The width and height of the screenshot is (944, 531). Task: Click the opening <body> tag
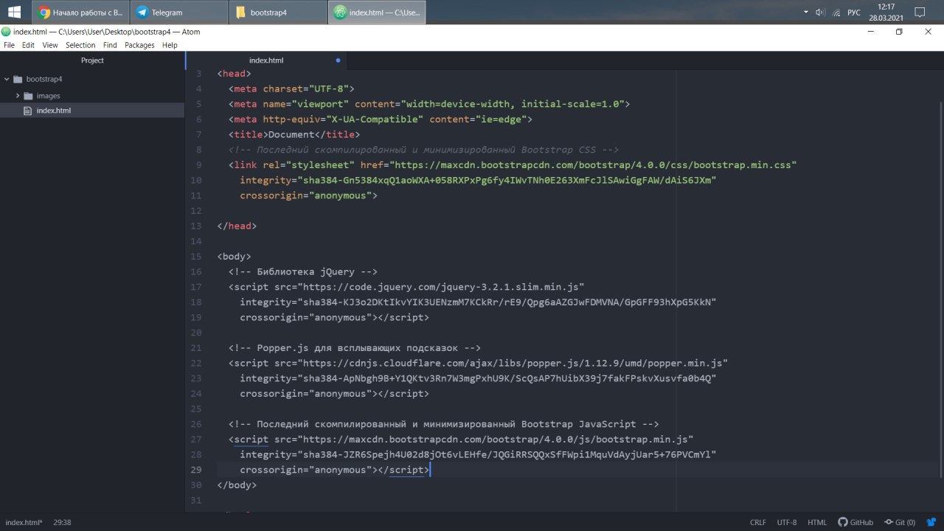pyautogui.click(x=235, y=257)
